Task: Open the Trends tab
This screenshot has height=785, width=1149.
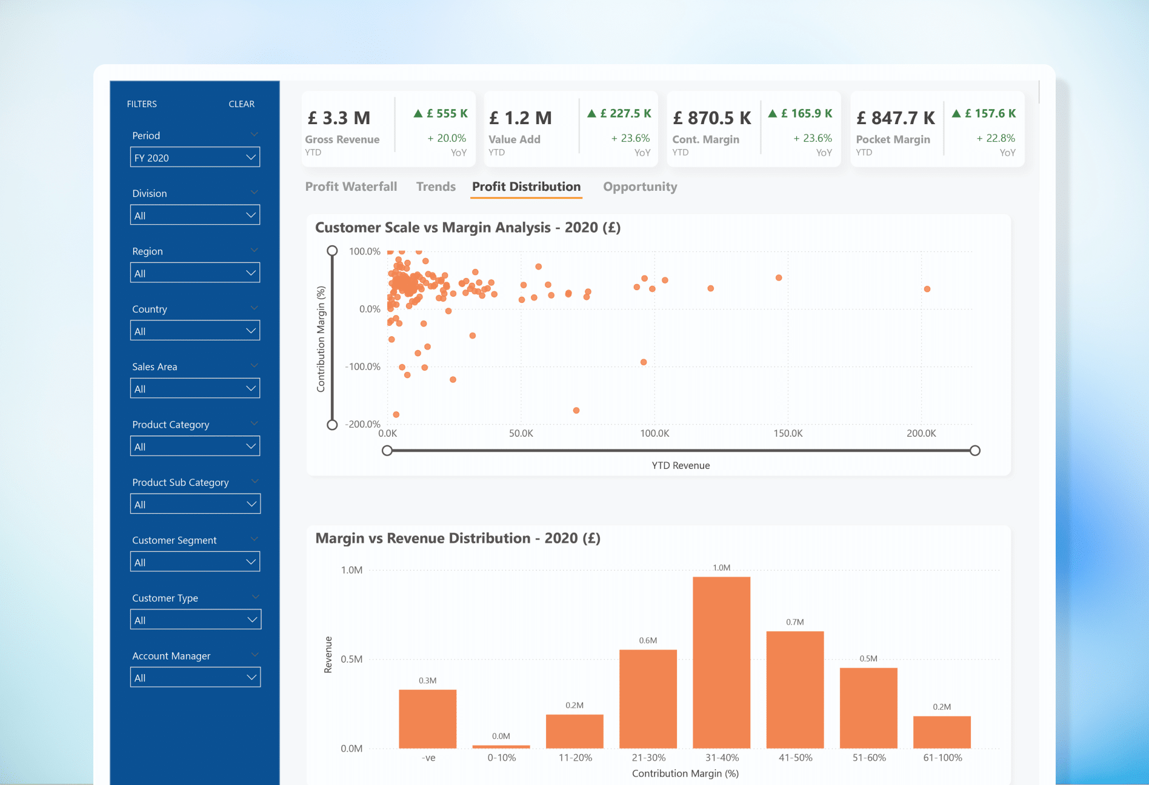Action: 436,187
